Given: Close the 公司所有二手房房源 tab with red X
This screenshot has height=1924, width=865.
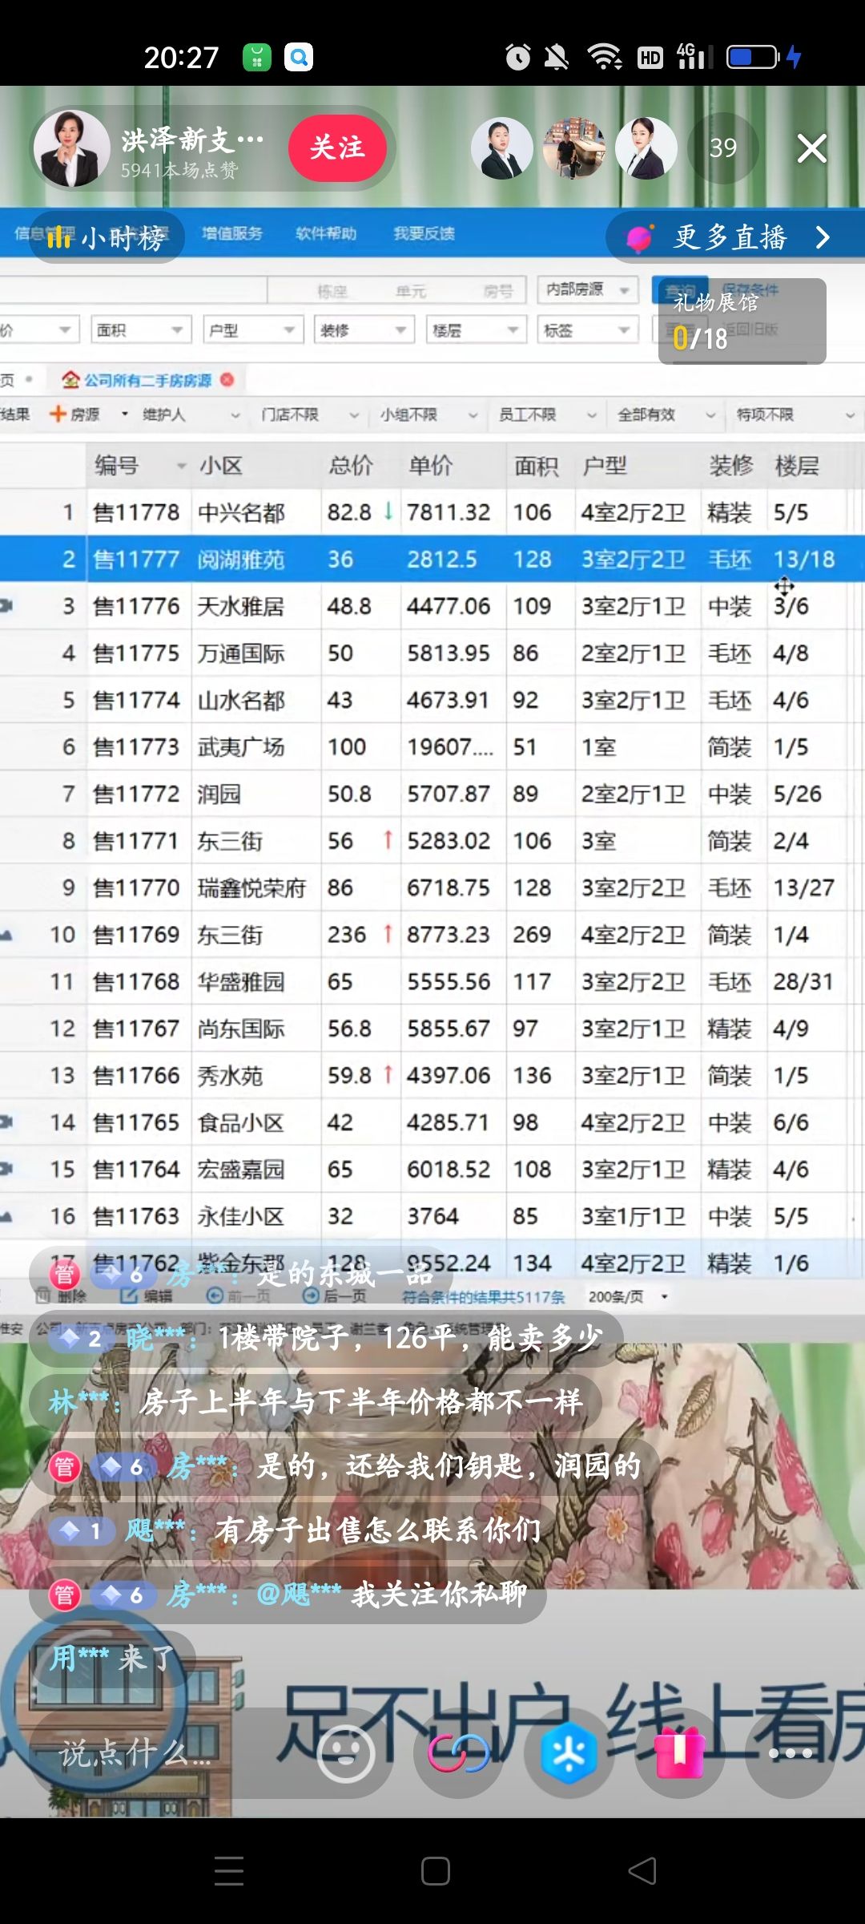Looking at the screenshot, I should tap(227, 379).
